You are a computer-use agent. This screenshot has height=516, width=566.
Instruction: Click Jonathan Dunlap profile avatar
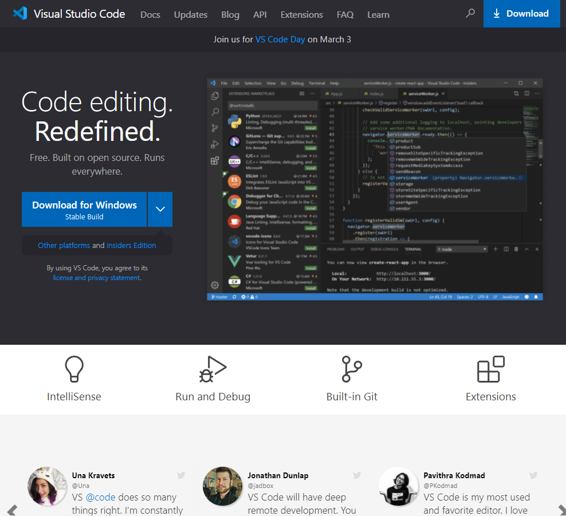tap(223, 486)
